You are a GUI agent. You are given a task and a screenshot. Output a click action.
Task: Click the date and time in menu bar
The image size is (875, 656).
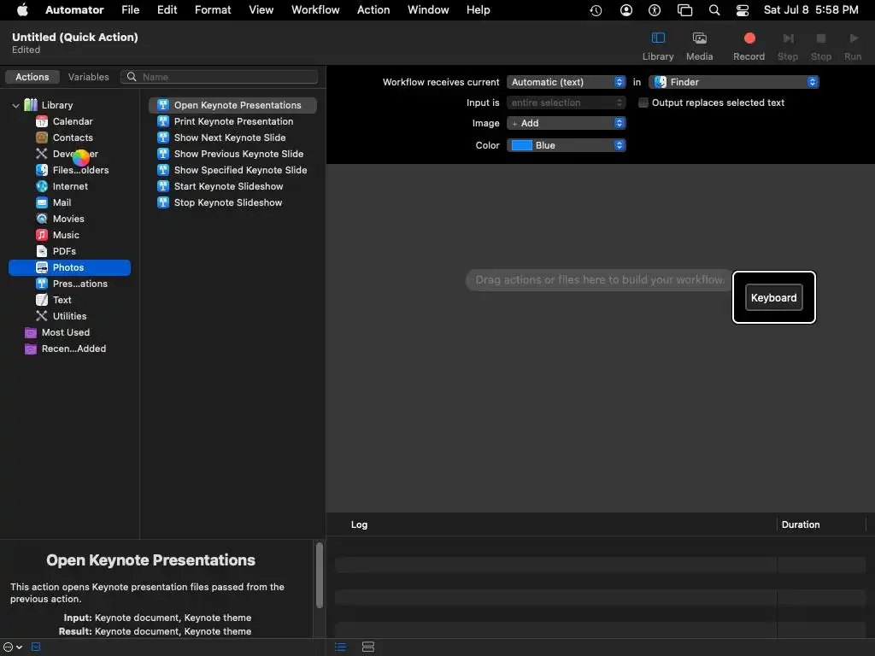[810, 10]
